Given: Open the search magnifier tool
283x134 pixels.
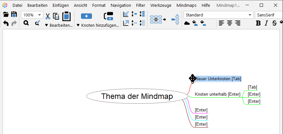Looking at the screenshot, I should click(26, 23).
